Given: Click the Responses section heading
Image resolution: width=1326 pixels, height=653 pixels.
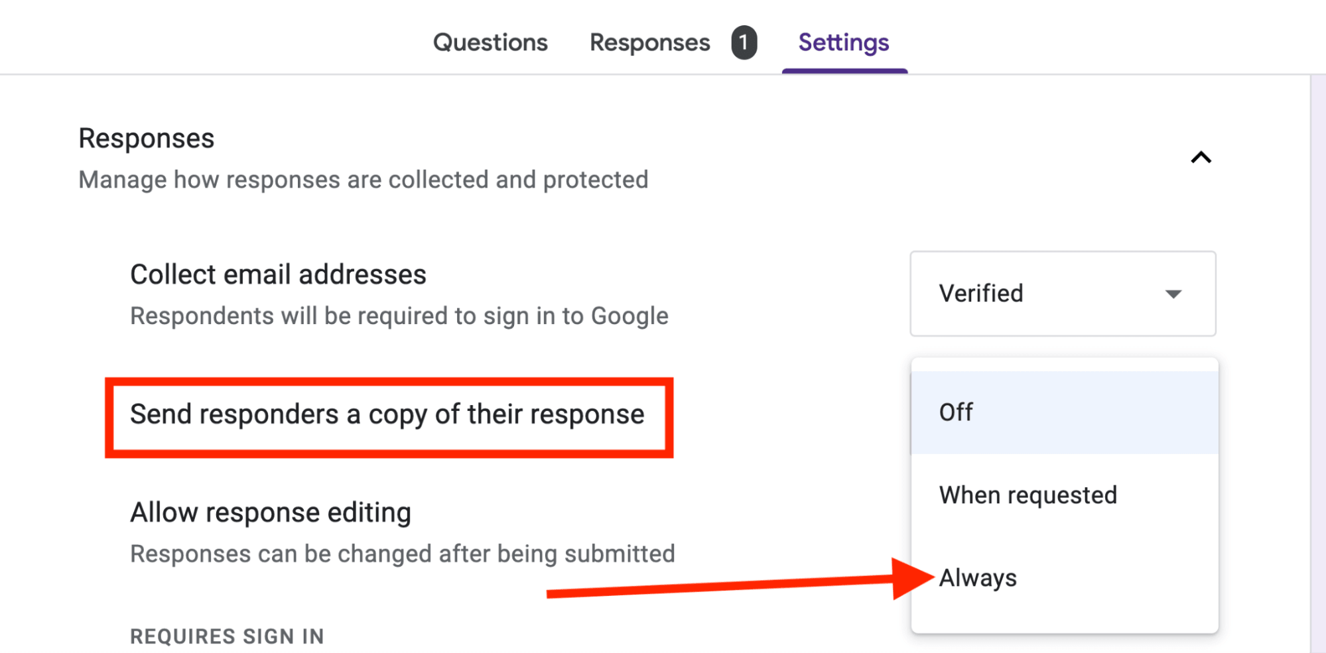Looking at the screenshot, I should [146, 139].
